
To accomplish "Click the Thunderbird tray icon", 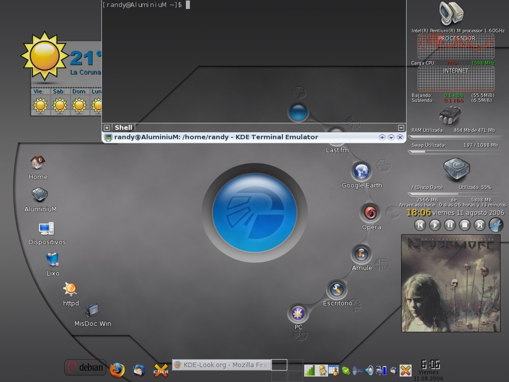I will click(394, 370).
